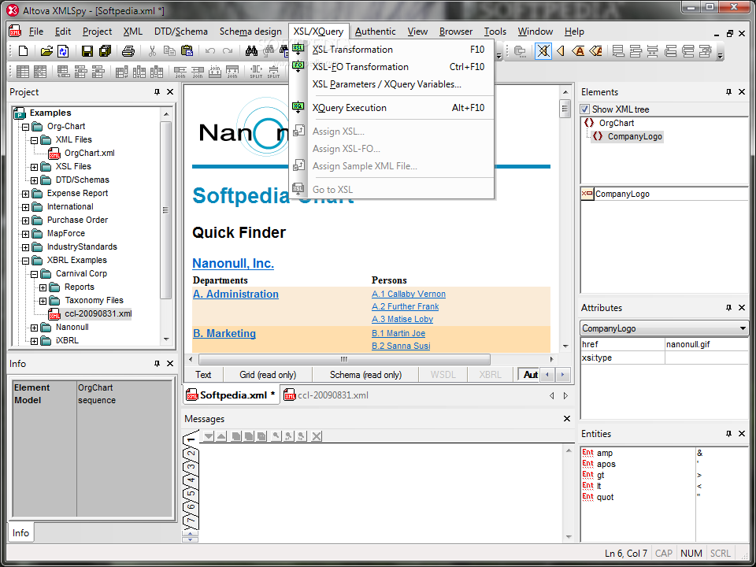Viewport: 756px width, 567px height.
Task: Click the first SPLIT icon in grid toolbar
Action: (x=256, y=72)
